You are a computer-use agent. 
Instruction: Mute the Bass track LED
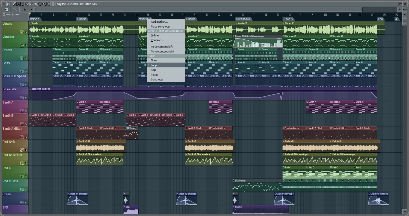point(26,71)
